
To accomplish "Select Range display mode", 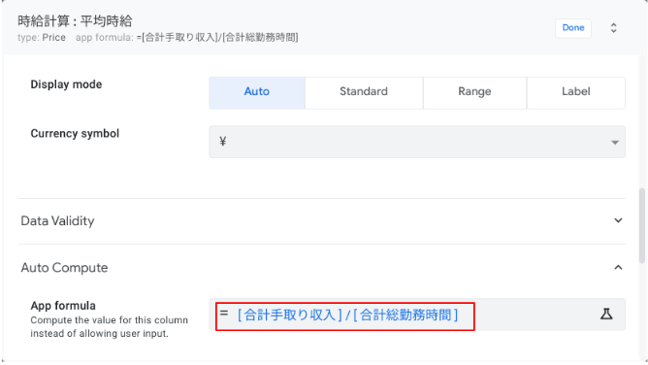I will pos(474,92).
